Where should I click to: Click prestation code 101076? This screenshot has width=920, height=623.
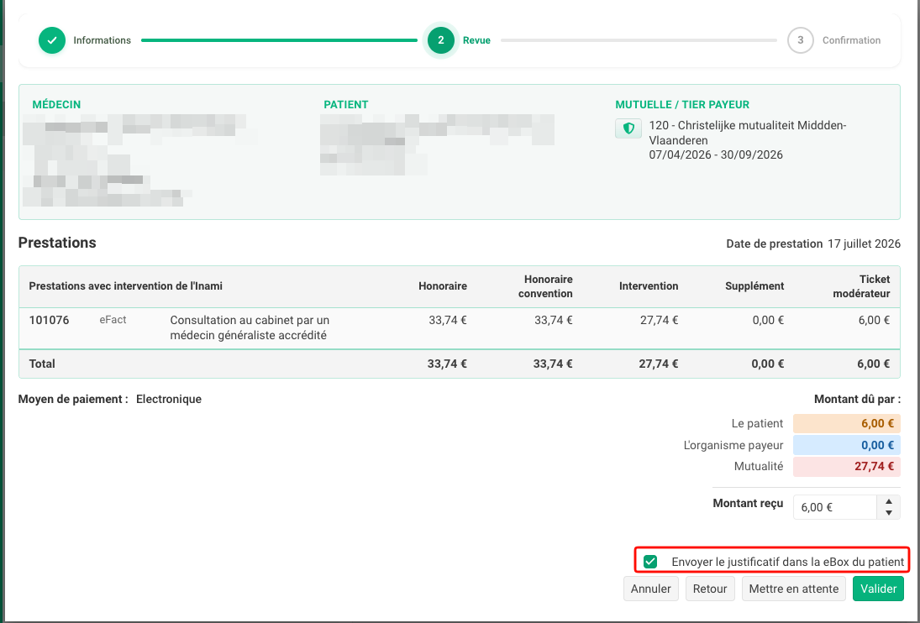(x=50, y=320)
